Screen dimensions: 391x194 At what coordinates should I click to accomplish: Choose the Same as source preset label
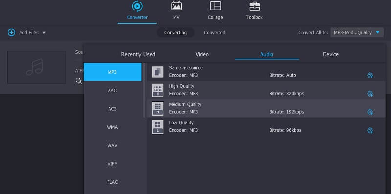click(186, 68)
